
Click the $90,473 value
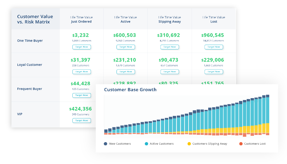point(169,60)
